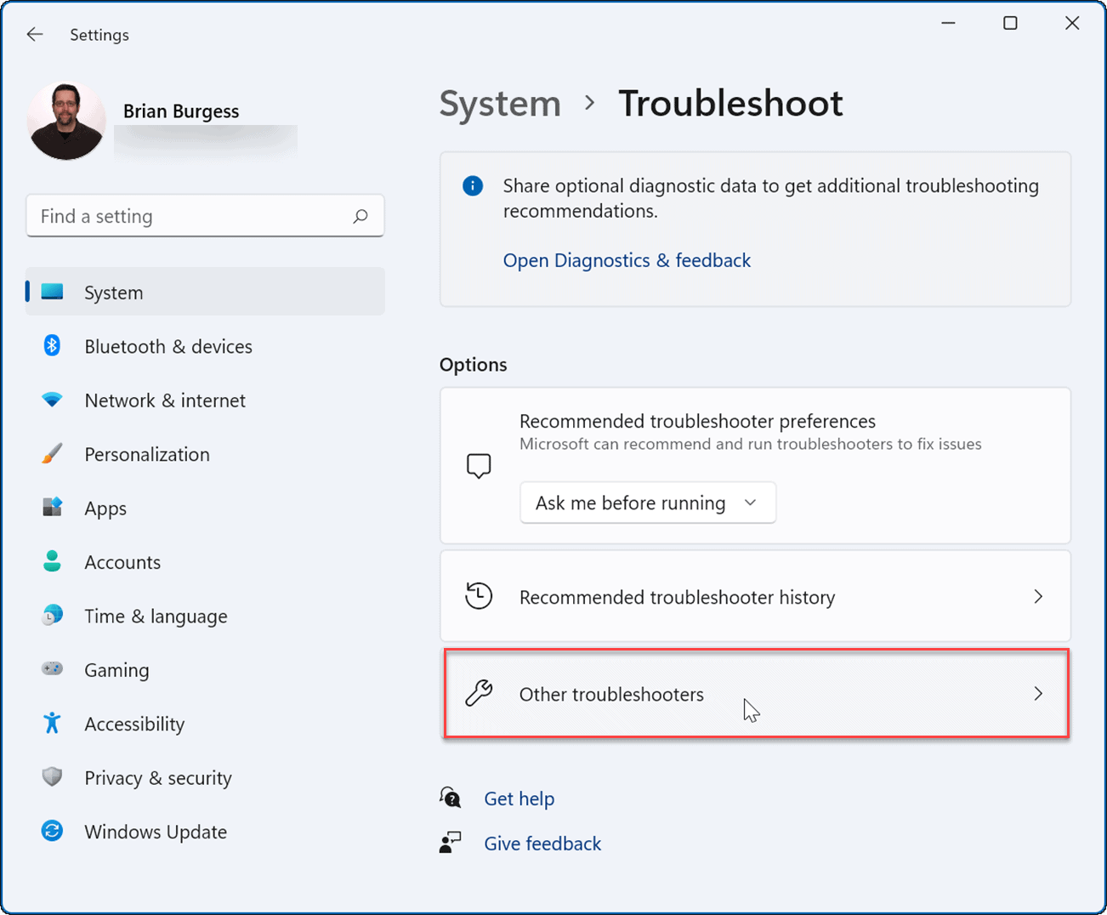This screenshot has width=1107, height=915.
Task: Select Apps in the sidebar
Action: pyautogui.click(x=105, y=509)
